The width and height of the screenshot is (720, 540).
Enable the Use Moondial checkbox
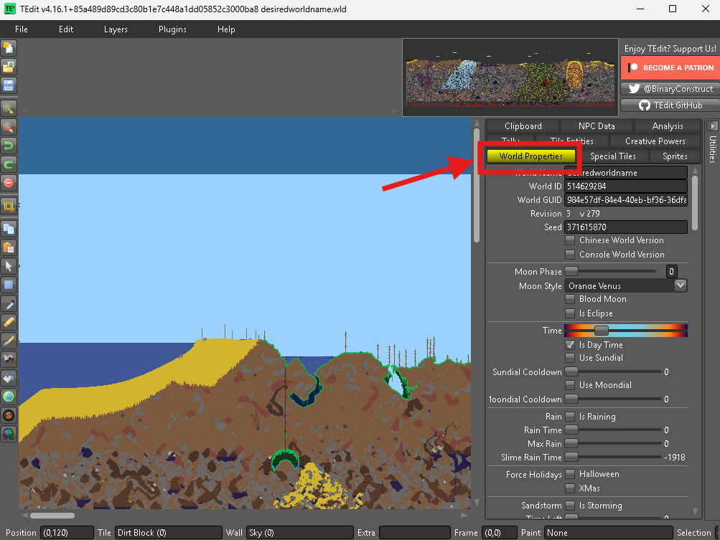point(570,385)
